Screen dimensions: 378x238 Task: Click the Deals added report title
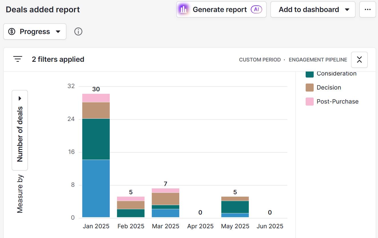tap(42, 9)
